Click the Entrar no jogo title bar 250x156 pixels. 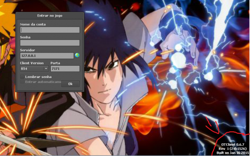(50, 15)
